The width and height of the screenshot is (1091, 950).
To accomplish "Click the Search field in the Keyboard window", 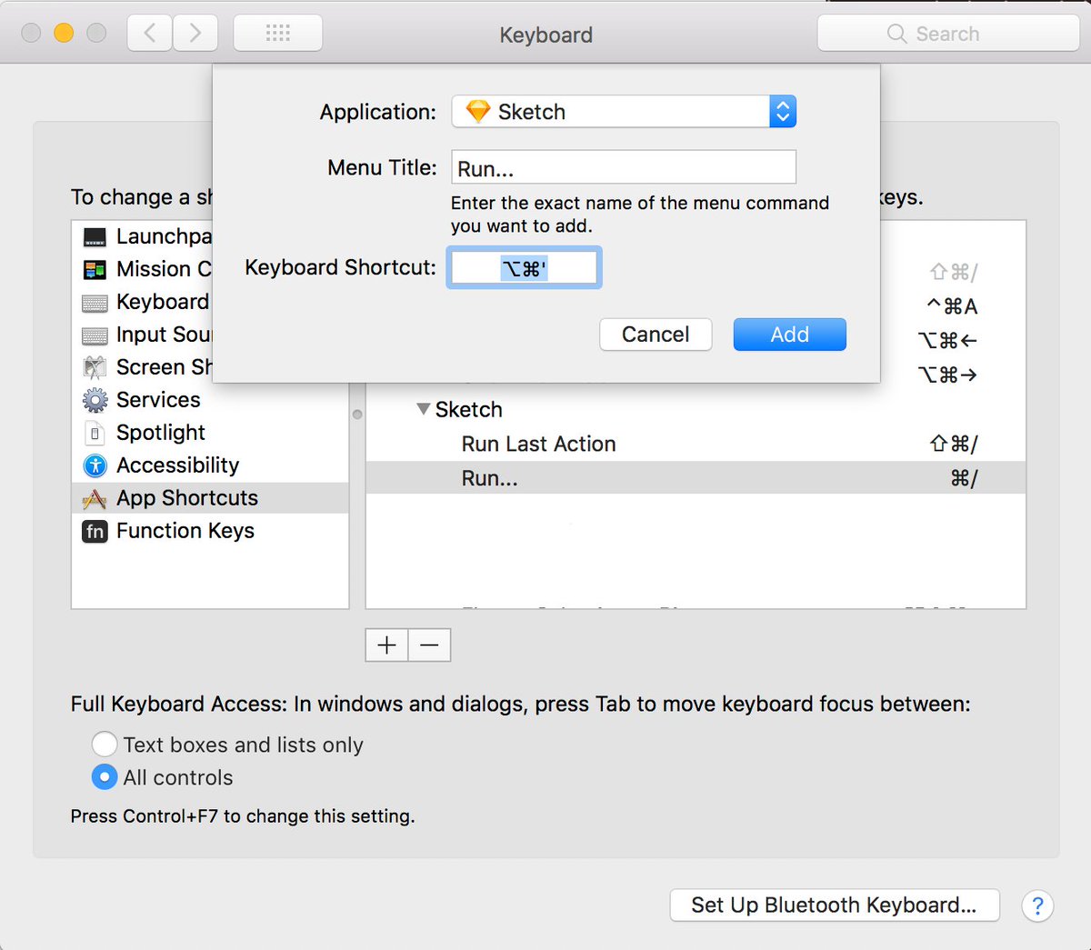I will pos(948,34).
